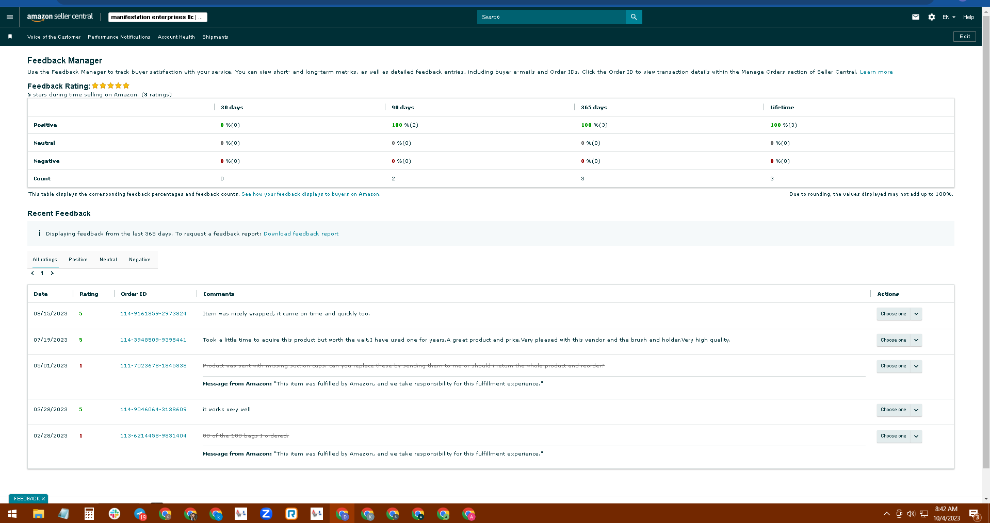Follow the Learn more link
Viewport: 990px width, 523px height.
(x=876, y=72)
